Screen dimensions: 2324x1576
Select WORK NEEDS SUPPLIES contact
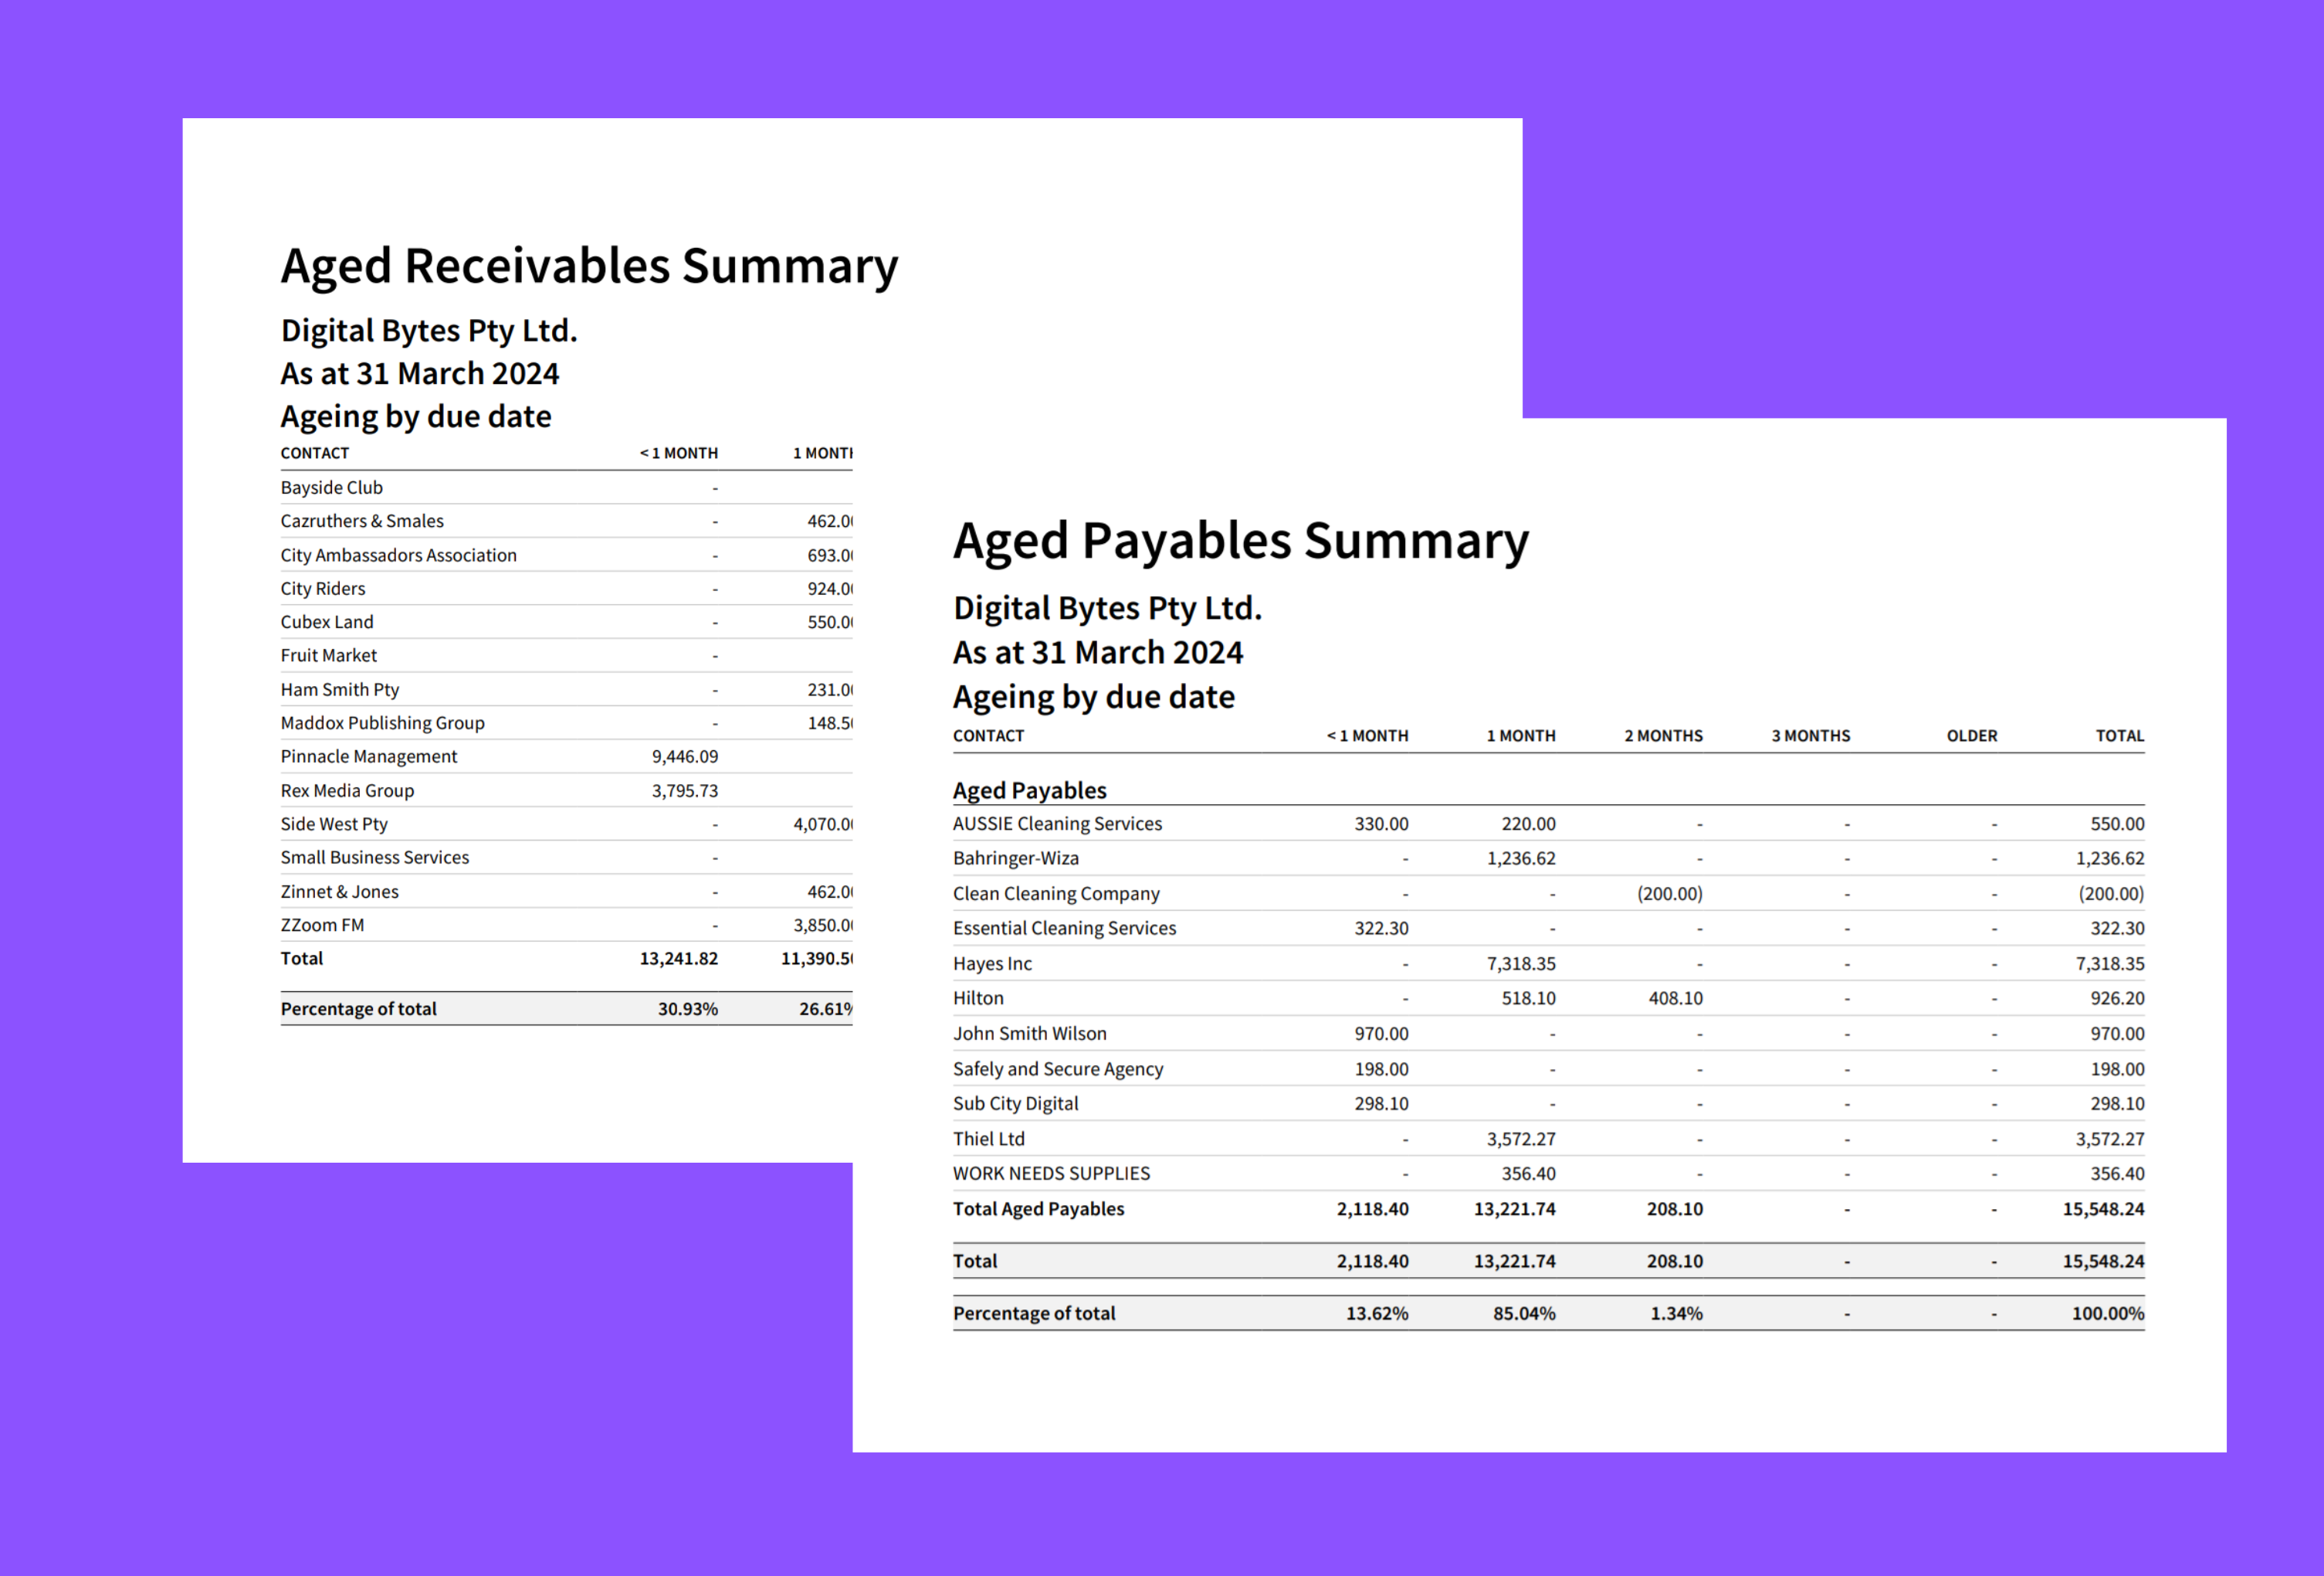point(1051,1173)
